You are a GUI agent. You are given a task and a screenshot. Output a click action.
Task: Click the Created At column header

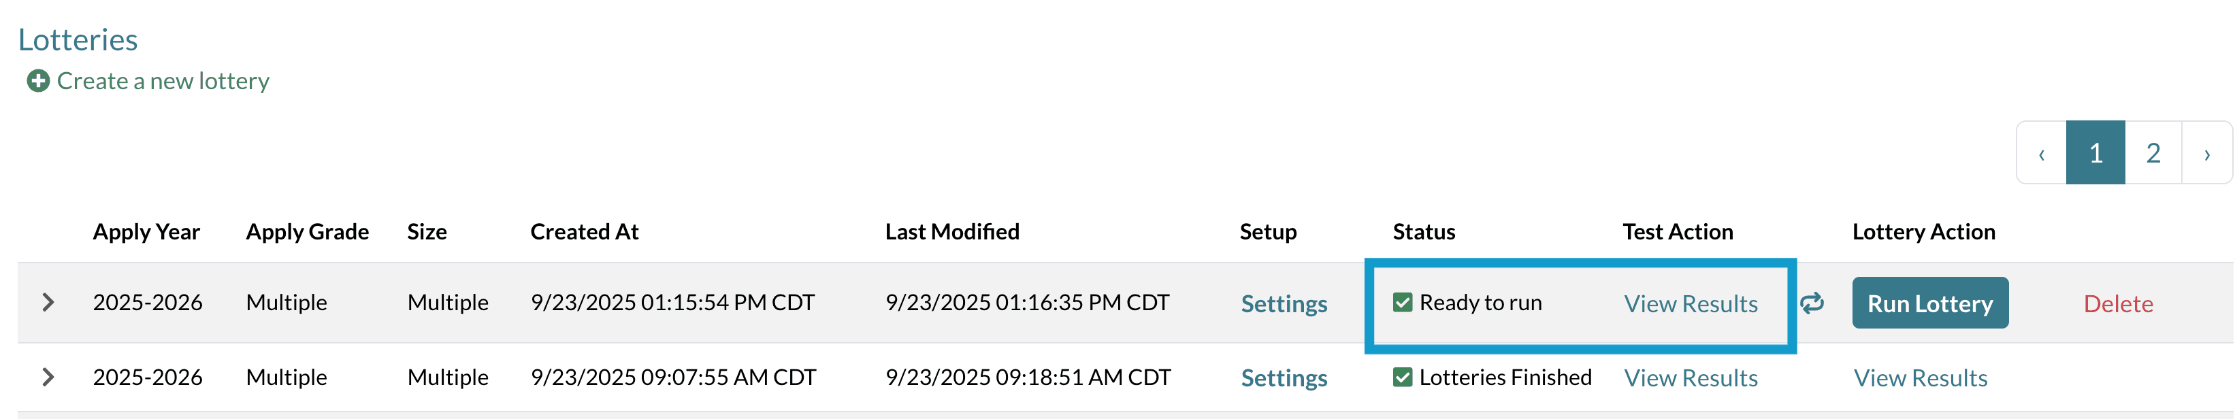click(584, 232)
